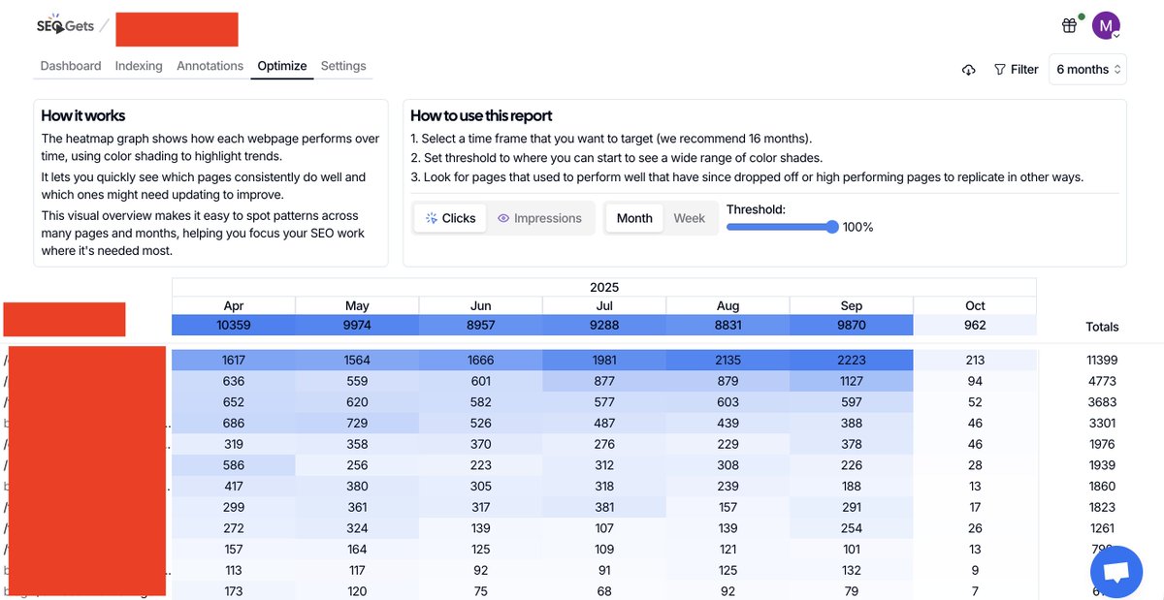Open the Annotations tab
This screenshot has width=1164, height=600.
click(x=210, y=66)
